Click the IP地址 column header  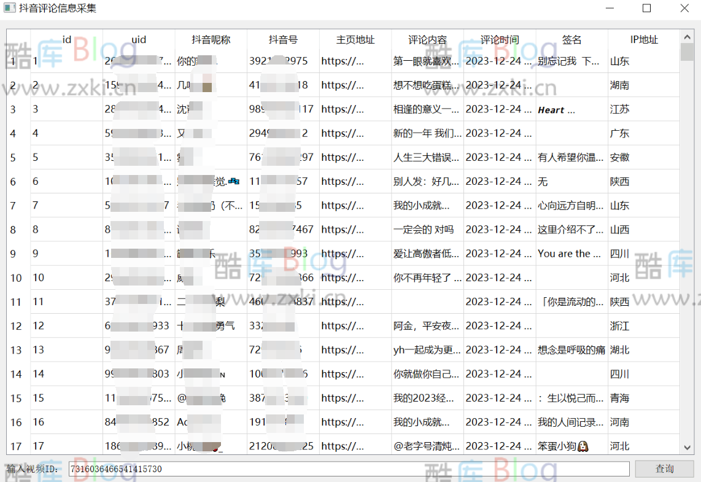click(x=643, y=39)
